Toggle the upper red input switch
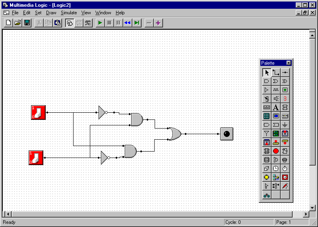This screenshot has width=318, height=227. coord(38,112)
